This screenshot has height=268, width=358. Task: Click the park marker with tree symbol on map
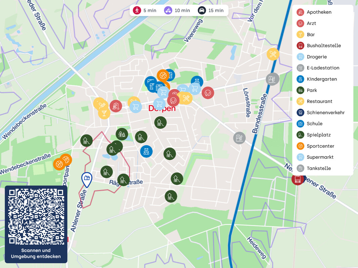tap(122, 134)
